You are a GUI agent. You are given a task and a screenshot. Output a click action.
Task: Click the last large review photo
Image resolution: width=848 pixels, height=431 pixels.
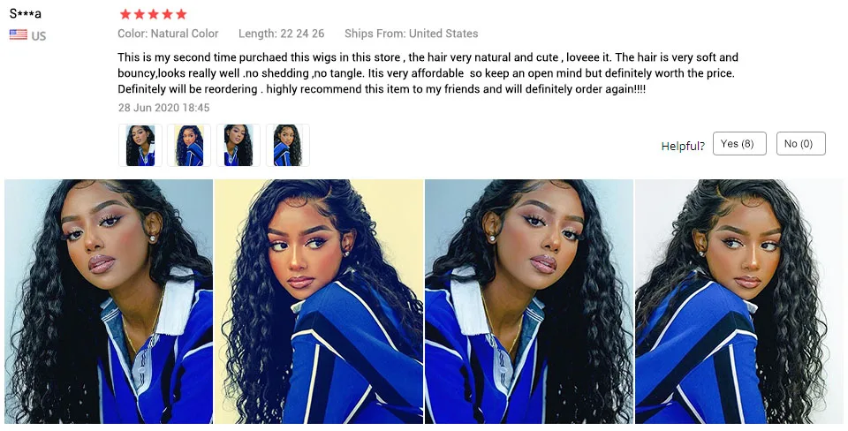click(x=738, y=301)
